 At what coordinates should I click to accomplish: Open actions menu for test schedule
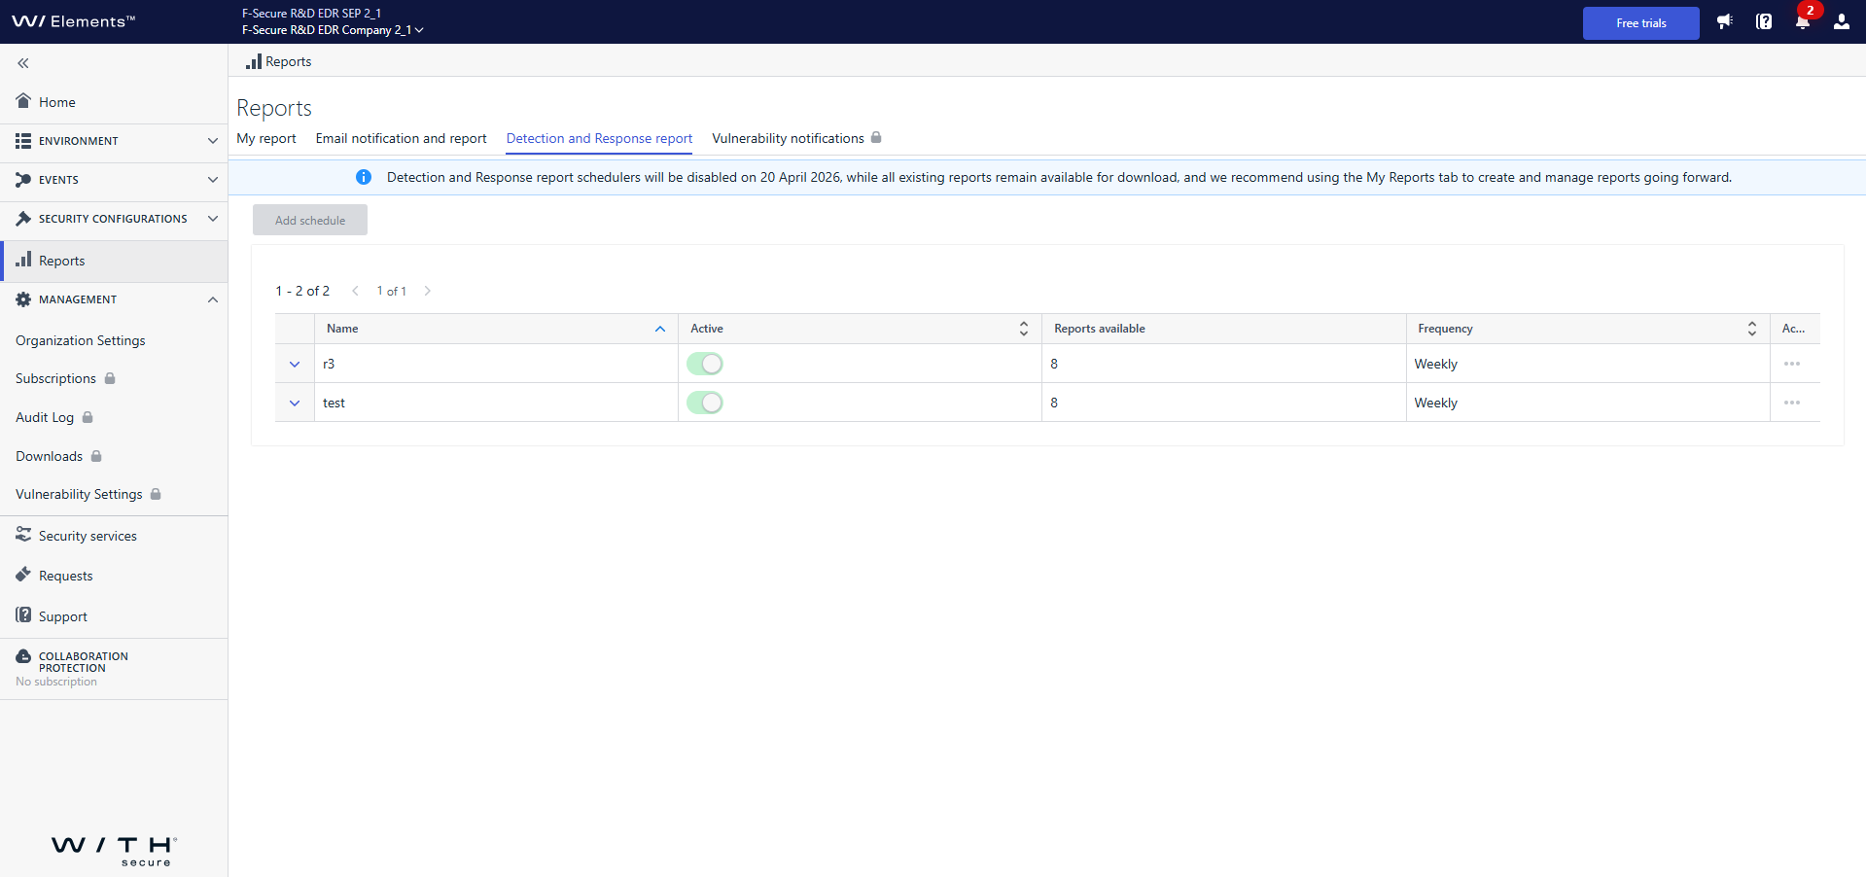(x=1792, y=403)
